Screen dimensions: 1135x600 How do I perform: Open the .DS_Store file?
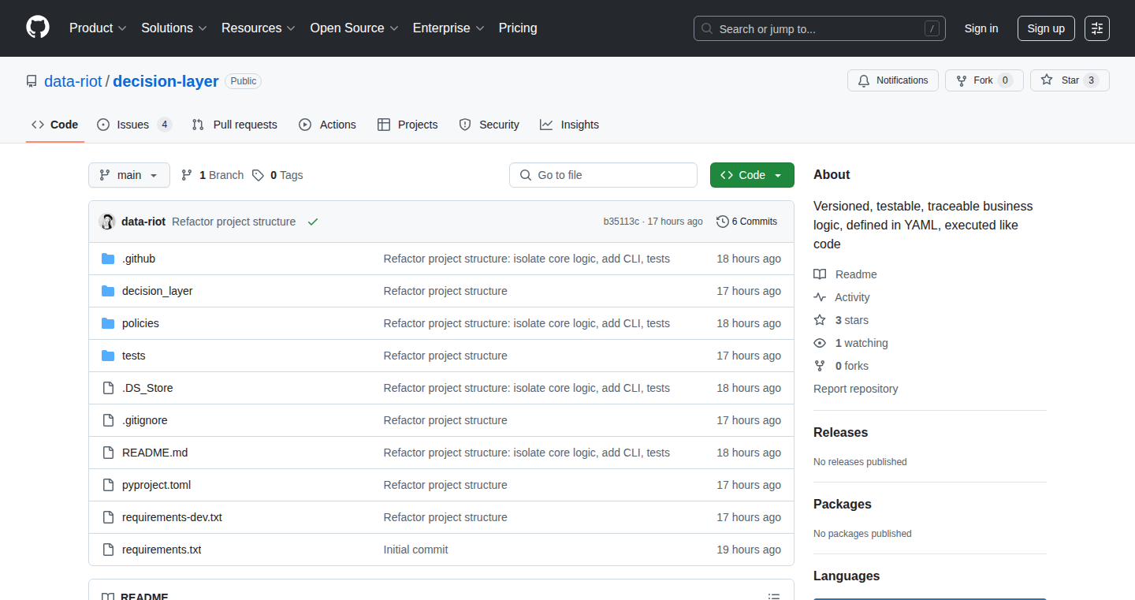coord(147,388)
